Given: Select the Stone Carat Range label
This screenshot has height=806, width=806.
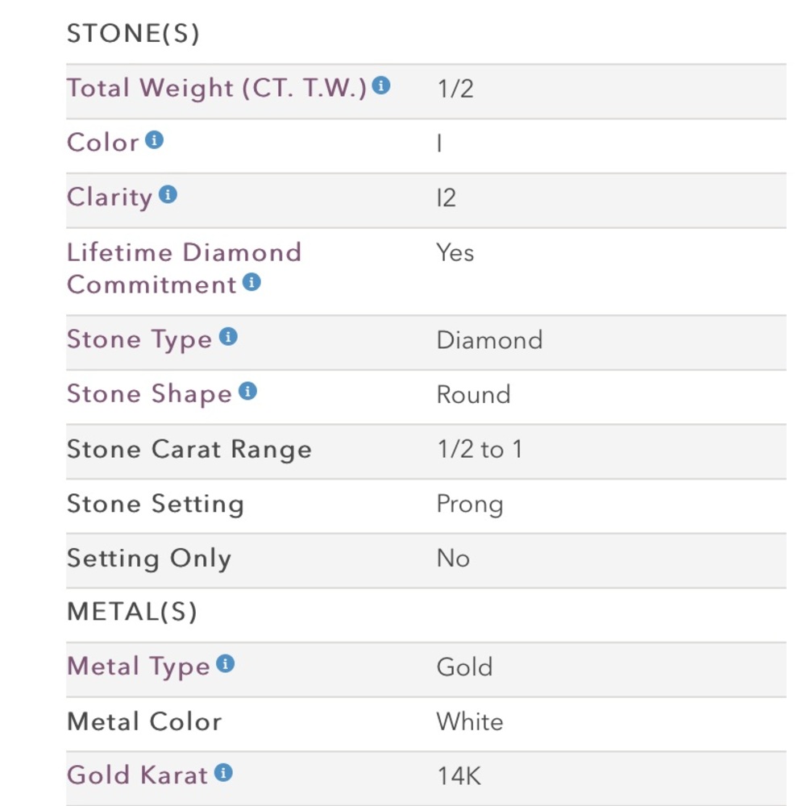Looking at the screenshot, I should click(189, 449).
